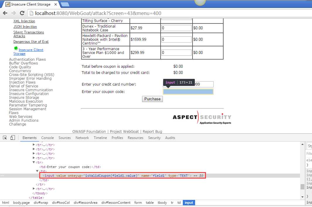
Task: Open the Injection Flaws category
Action: [22, 82]
